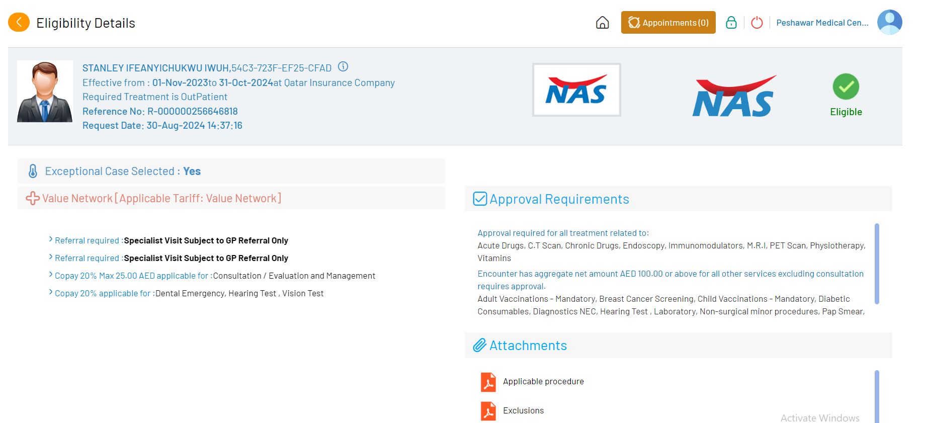The height and width of the screenshot is (423, 925).
Task: Click the green padlock icon
Action: 731,23
